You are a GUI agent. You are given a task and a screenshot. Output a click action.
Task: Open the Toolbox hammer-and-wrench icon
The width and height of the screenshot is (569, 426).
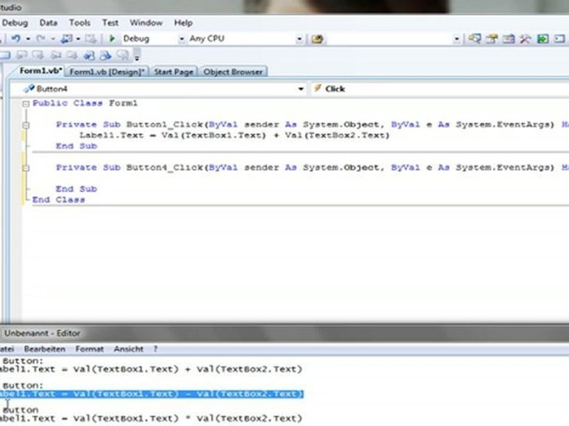click(525, 39)
